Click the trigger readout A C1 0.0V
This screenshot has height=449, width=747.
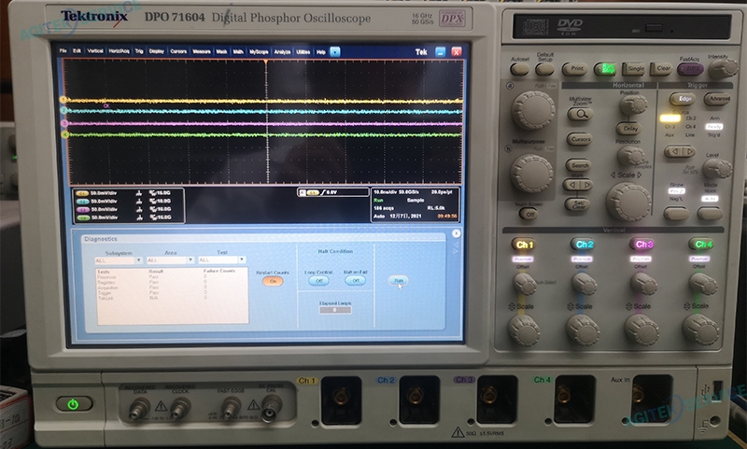(332, 192)
